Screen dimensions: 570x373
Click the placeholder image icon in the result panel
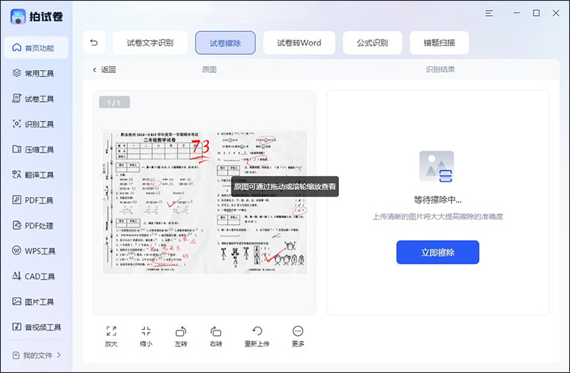[x=436, y=166]
